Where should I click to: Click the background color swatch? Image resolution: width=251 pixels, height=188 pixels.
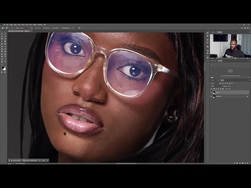click(x=5, y=69)
